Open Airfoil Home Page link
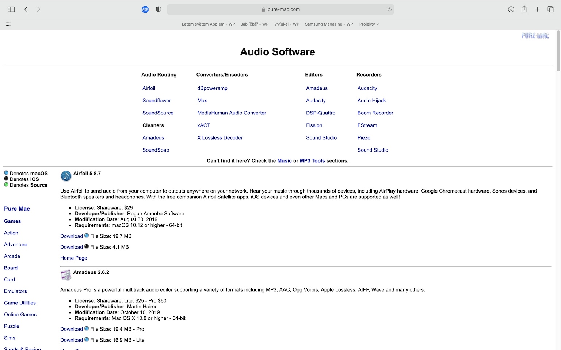561x350 pixels. [x=74, y=258]
